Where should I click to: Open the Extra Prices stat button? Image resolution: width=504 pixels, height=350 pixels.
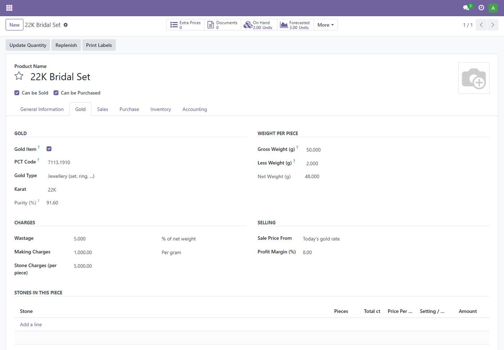coord(185,25)
